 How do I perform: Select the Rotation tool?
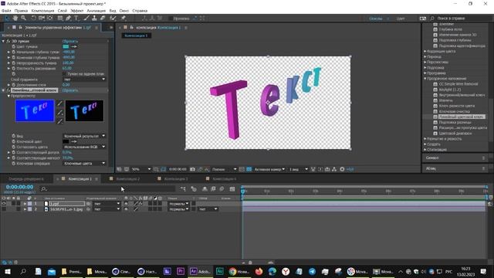(x=33, y=19)
